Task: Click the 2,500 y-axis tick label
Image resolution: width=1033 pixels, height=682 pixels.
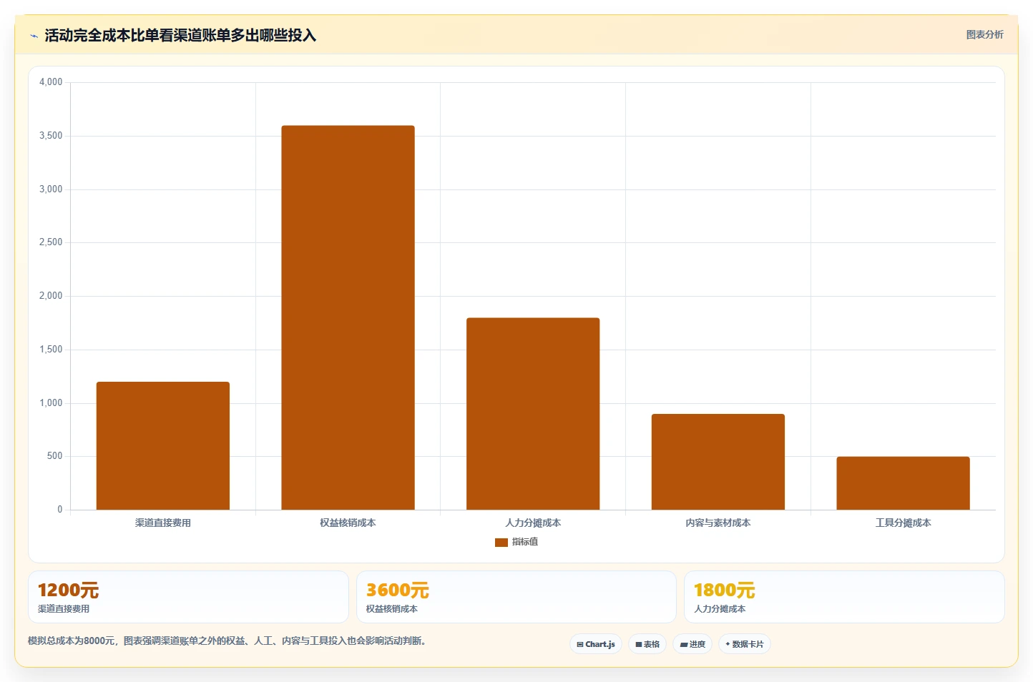Action: pyautogui.click(x=51, y=242)
